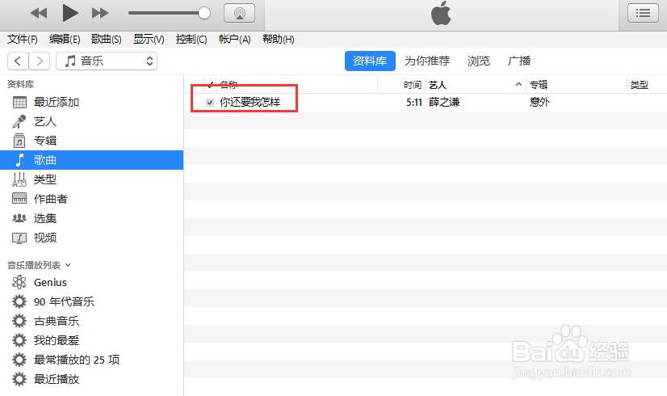Select 视频 in the sidebar
The height and width of the screenshot is (396, 667).
[91, 238]
